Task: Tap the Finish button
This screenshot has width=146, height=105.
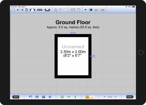Action: click(130, 97)
